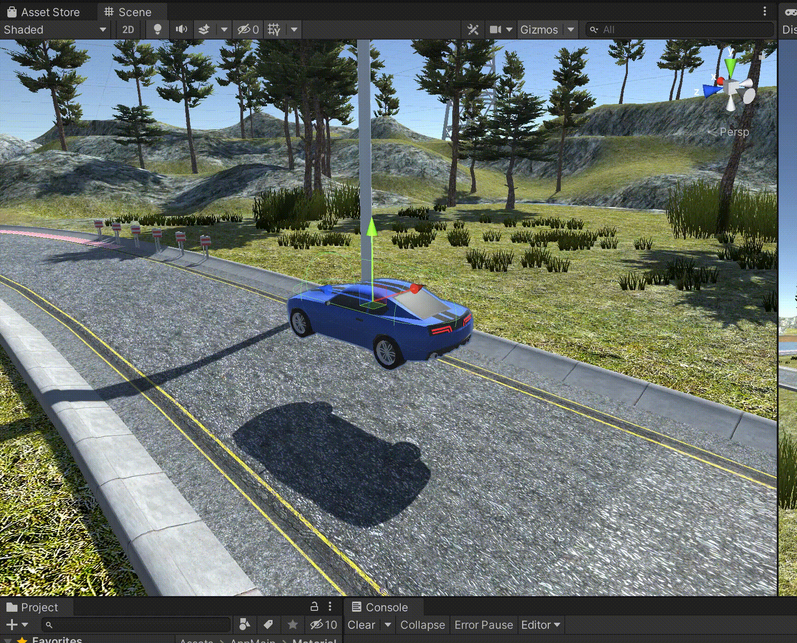The width and height of the screenshot is (797, 643).
Task: Focus the Scene search field
Action: coord(680,30)
